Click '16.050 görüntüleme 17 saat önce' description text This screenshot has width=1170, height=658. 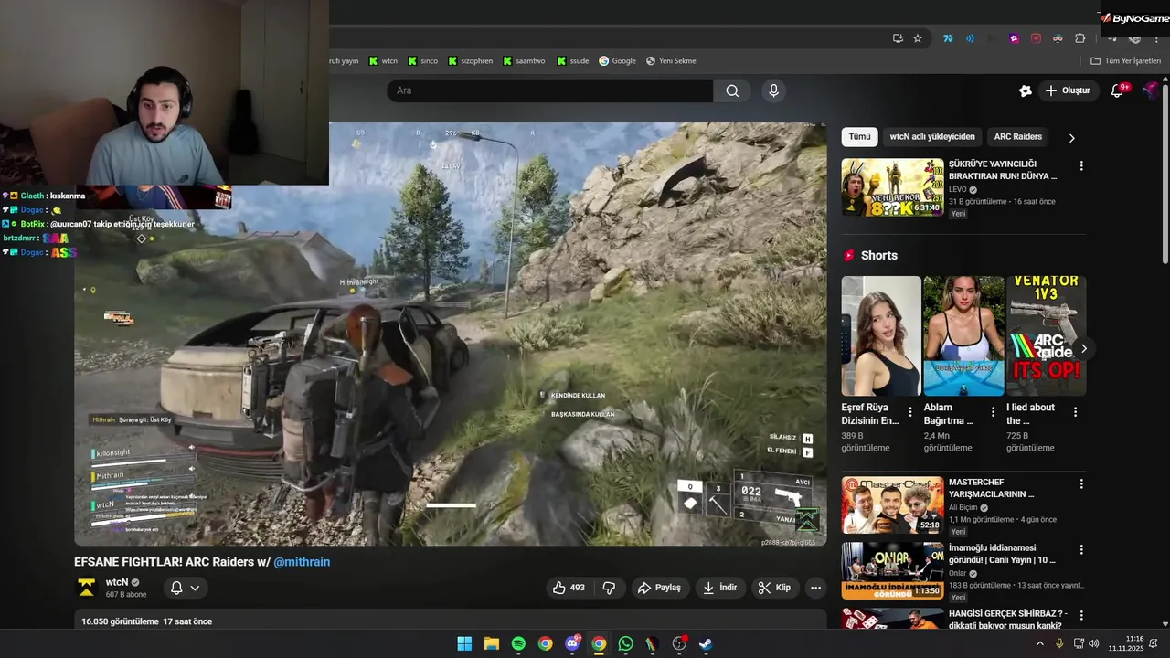point(146,621)
